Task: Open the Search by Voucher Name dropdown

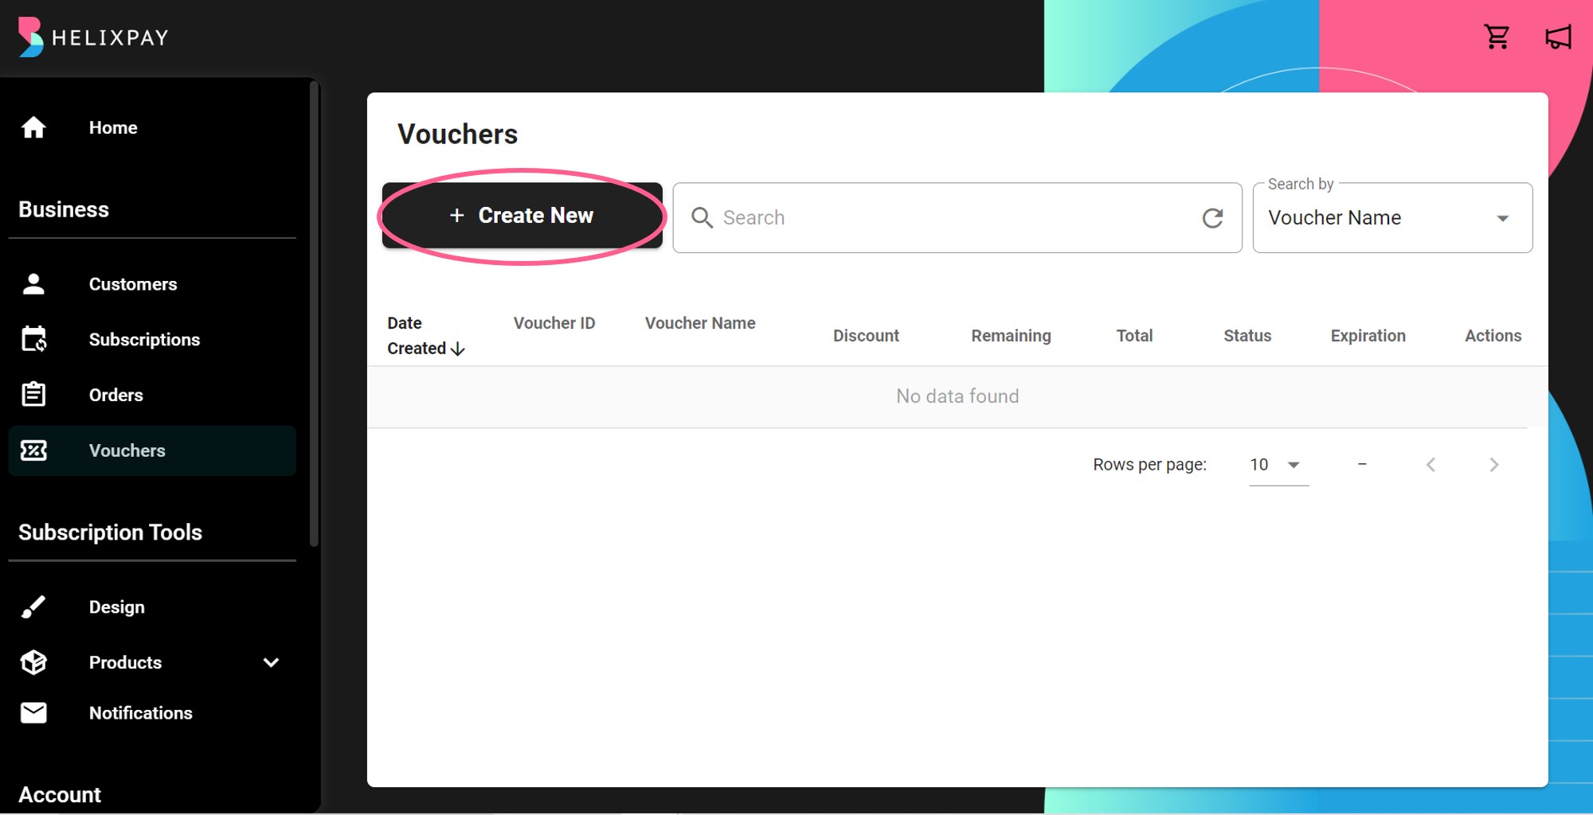Action: tap(1392, 218)
